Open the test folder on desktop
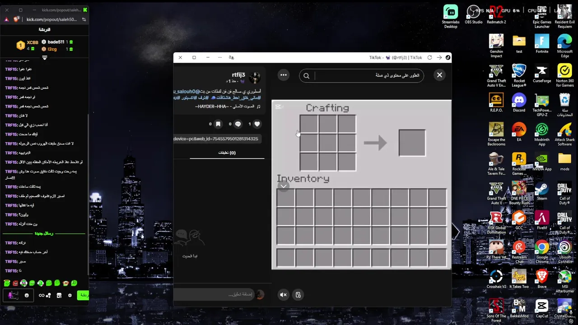 click(519, 43)
